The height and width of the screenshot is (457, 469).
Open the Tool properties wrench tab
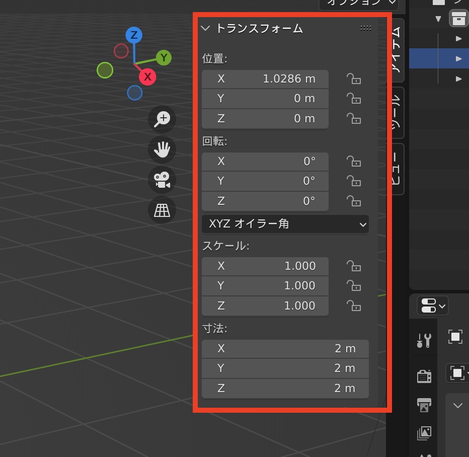pos(424,341)
